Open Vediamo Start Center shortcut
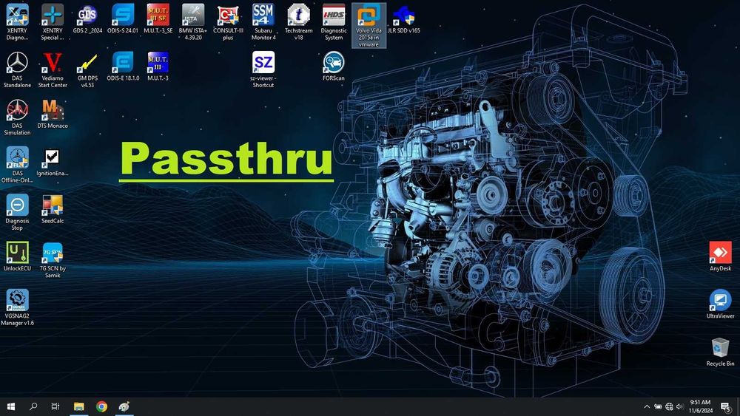Viewport: 740px width, 416px height. point(53,69)
